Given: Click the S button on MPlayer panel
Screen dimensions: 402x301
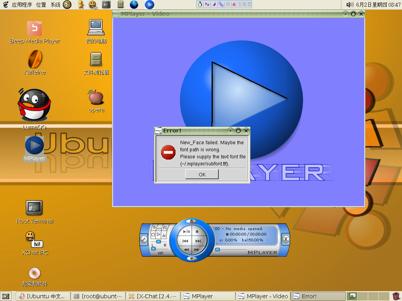Looking at the screenshot, I should 154,227.
